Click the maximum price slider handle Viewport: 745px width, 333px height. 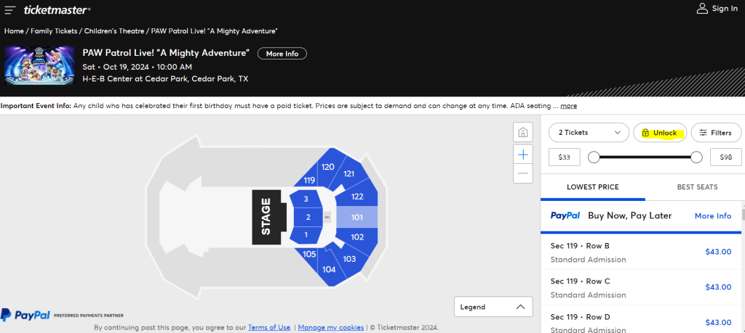pyautogui.click(x=696, y=157)
